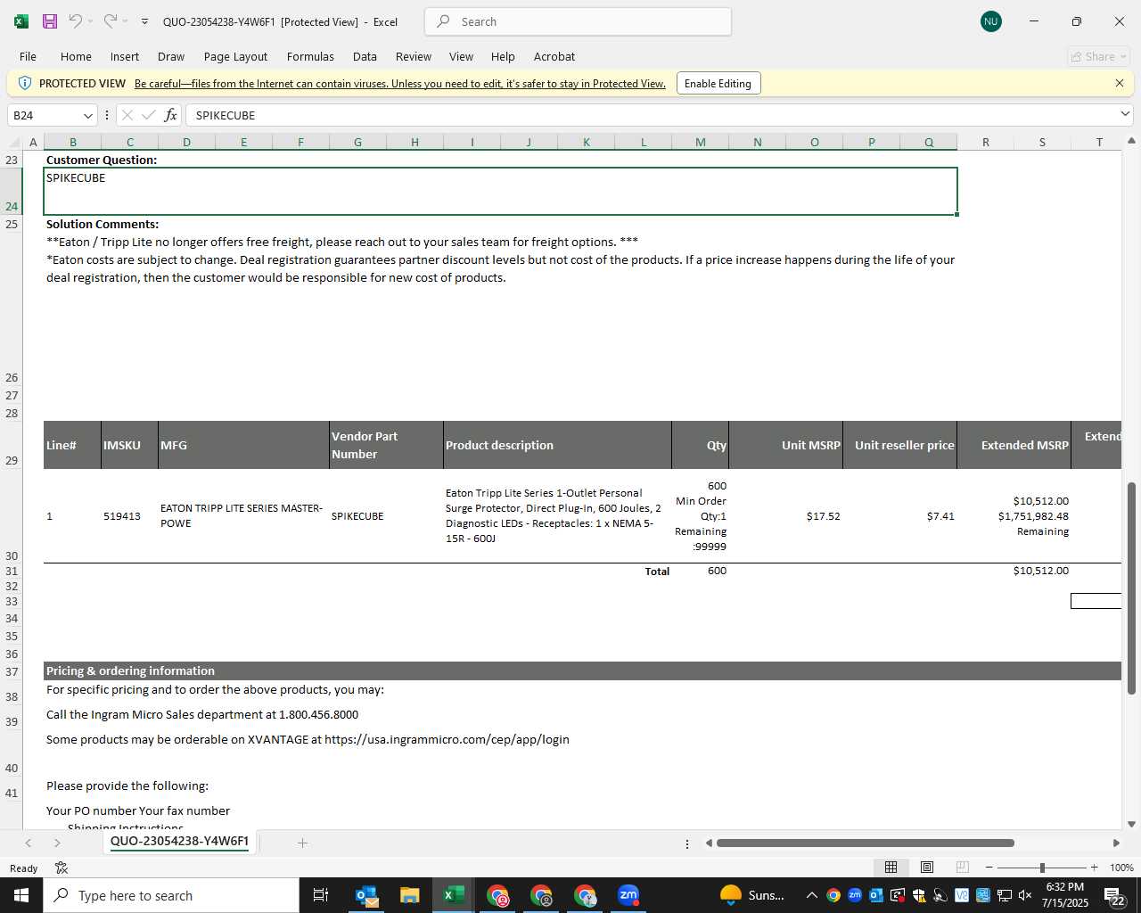The height and width of the screenshot is (913, 1141).
Task: Click the Zoom In plus button
Action: (x=1094, y=868)
